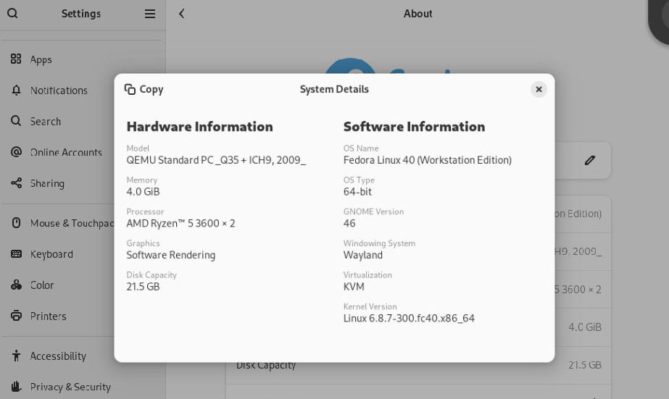Click the Color circles icon
This screenshot has height=399, width=669.
16,285
